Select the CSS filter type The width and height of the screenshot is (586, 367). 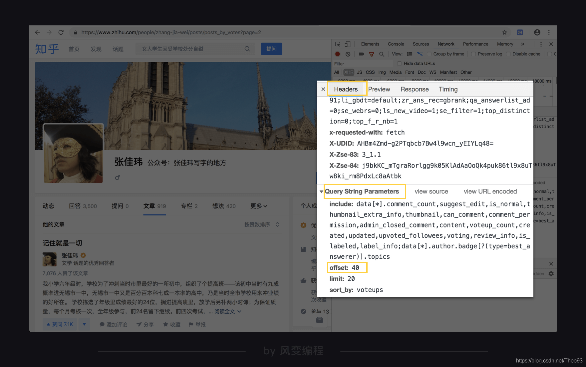(370, 72)
